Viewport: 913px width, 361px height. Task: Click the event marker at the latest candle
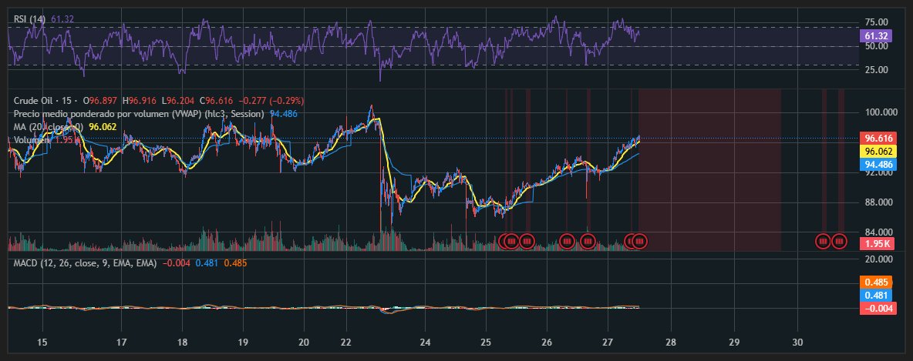(x=640, y=241)
